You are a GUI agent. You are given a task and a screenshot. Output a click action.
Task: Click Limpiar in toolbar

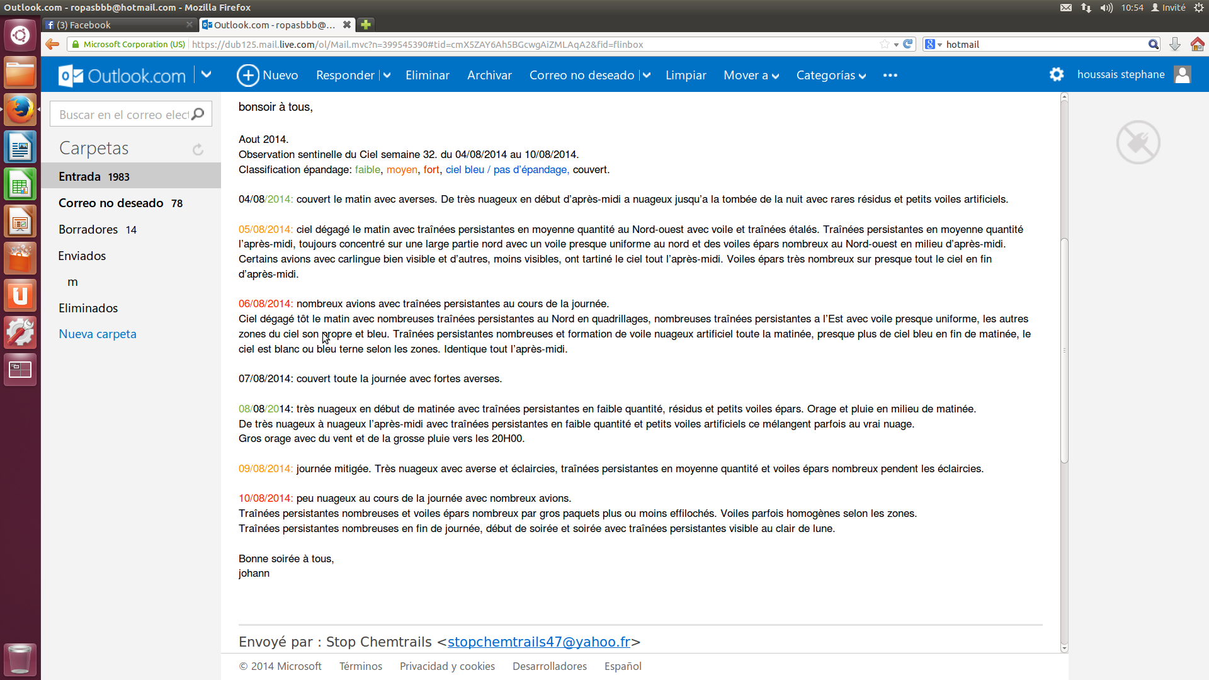coord(686,75)
